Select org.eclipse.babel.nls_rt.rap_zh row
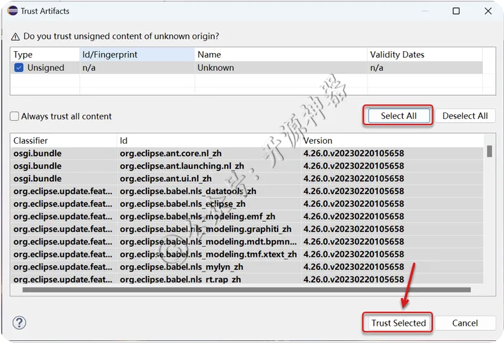The image size is (504, 343). point(246,279)
